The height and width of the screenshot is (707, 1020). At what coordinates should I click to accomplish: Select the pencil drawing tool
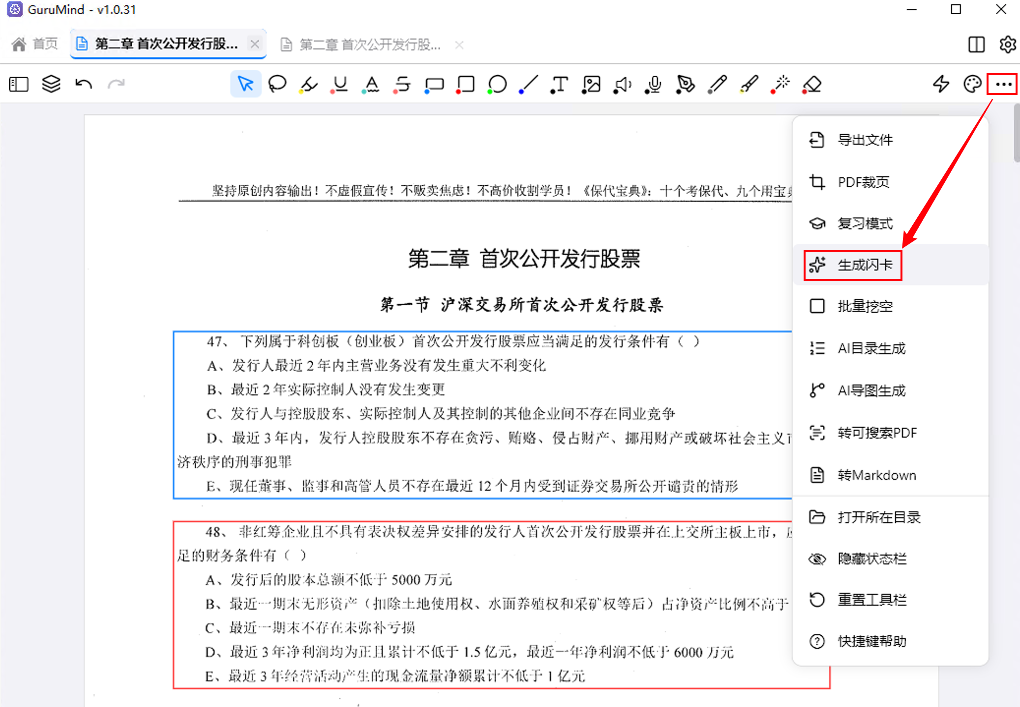[x=717, y=84]
